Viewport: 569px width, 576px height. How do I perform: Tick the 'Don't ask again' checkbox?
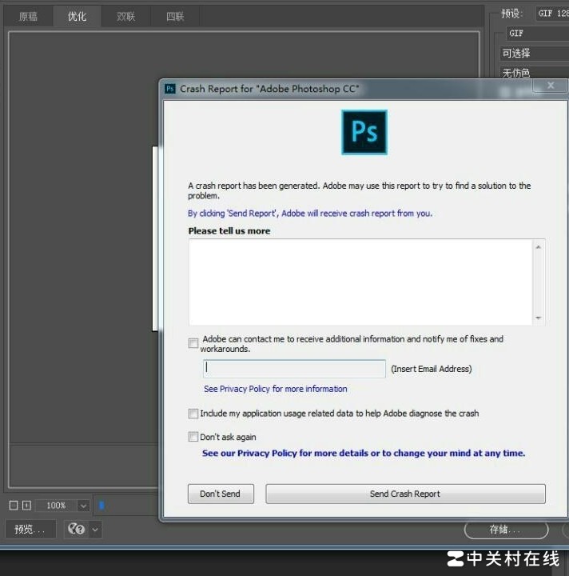tap(193, 437)
